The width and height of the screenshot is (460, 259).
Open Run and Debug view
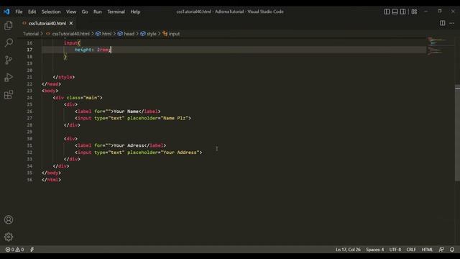(x=9, y=78)
